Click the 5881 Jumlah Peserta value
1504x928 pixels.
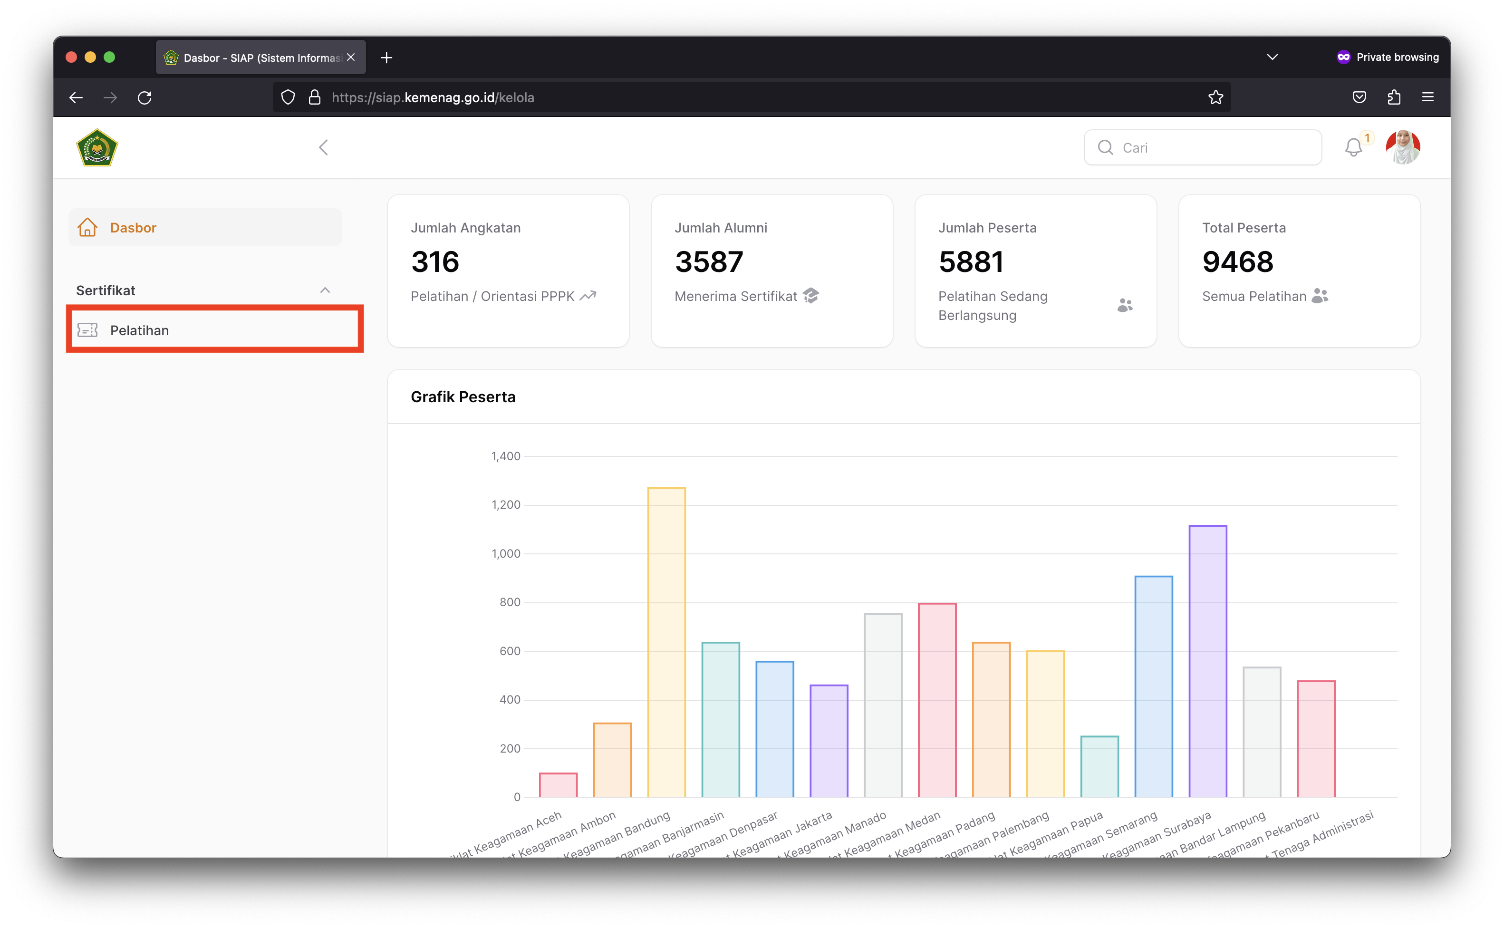971,261
